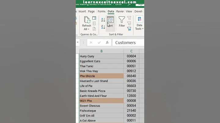This screenshot has height=123, width=220.
Task: Select the cell 'Hurry Curry'
Action: click(x=101, y=56)
